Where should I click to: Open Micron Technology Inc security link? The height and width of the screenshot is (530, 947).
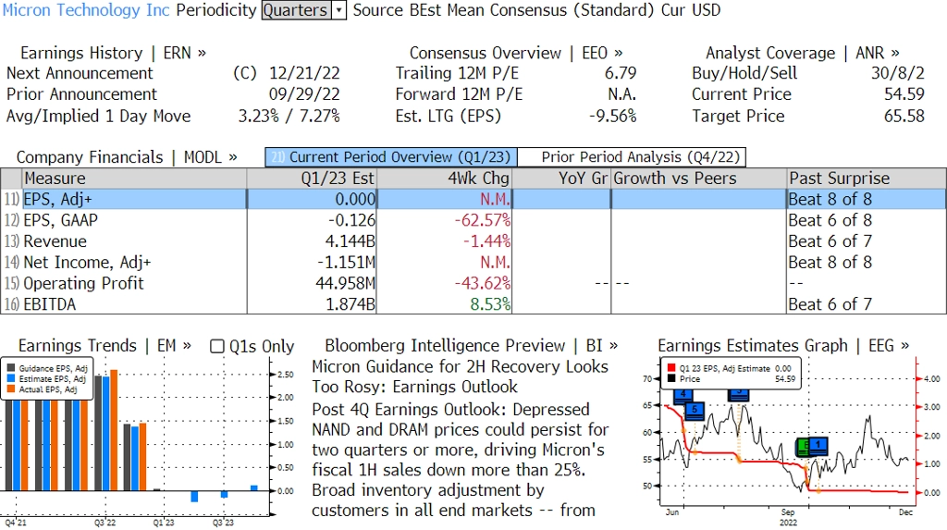(86, 10)
